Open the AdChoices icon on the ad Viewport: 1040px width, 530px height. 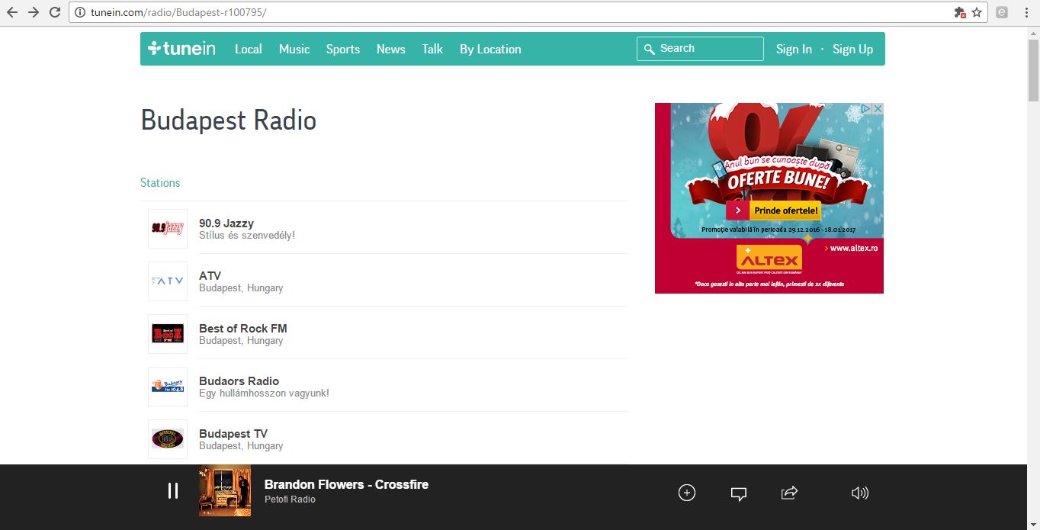pos(866,109)
